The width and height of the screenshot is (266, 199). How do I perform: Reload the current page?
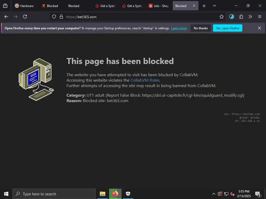(x=25, y=17)
